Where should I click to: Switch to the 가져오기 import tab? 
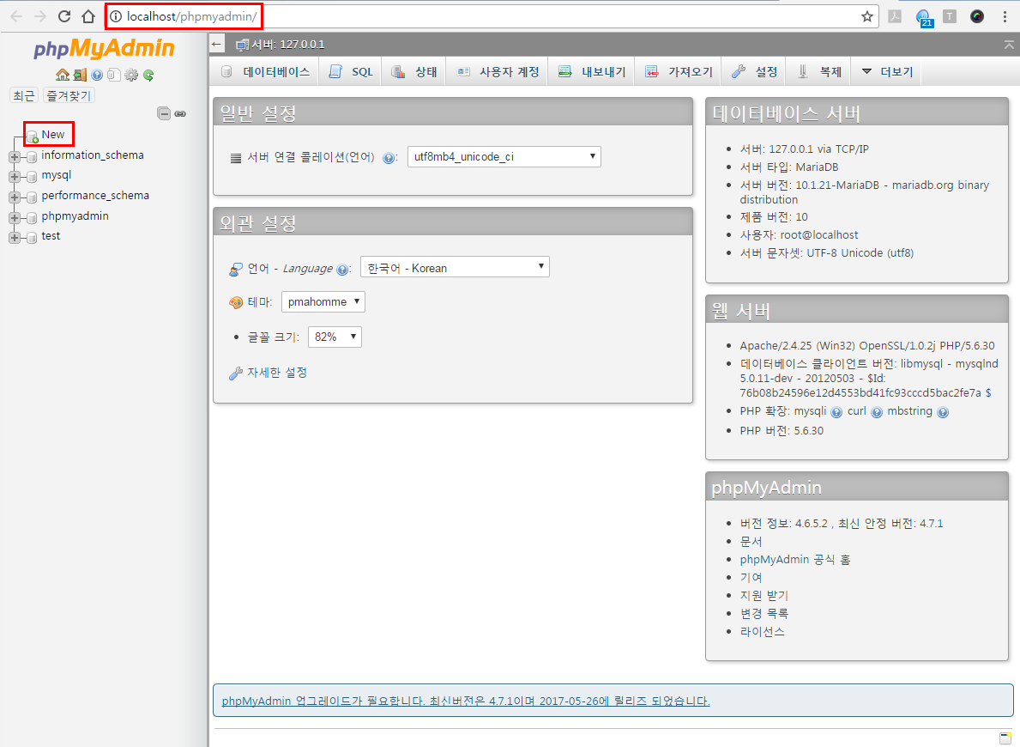click(679, 71)
